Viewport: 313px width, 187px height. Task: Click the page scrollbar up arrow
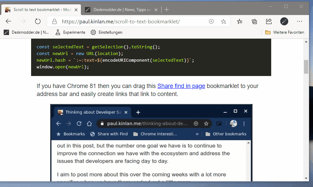click(306, 42)
